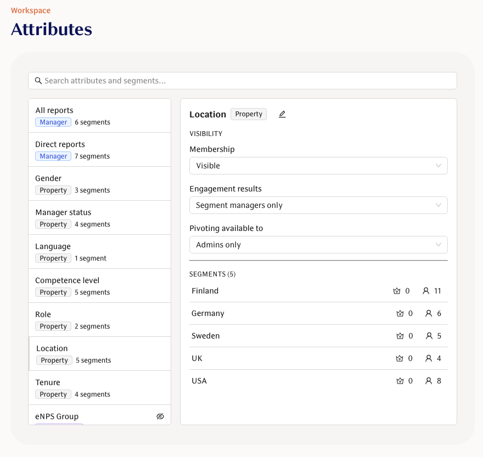Click the search magnifier icon
This screenshot has width=483, height=457.
[x=38, y=81]
